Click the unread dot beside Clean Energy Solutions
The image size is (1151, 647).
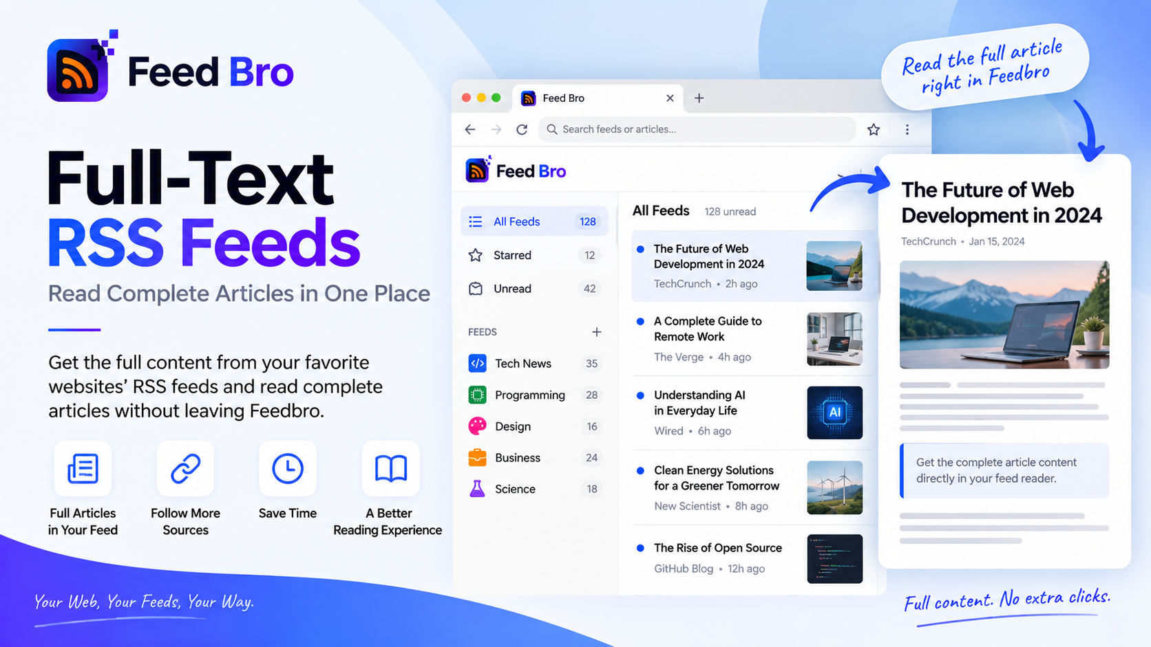640,470
